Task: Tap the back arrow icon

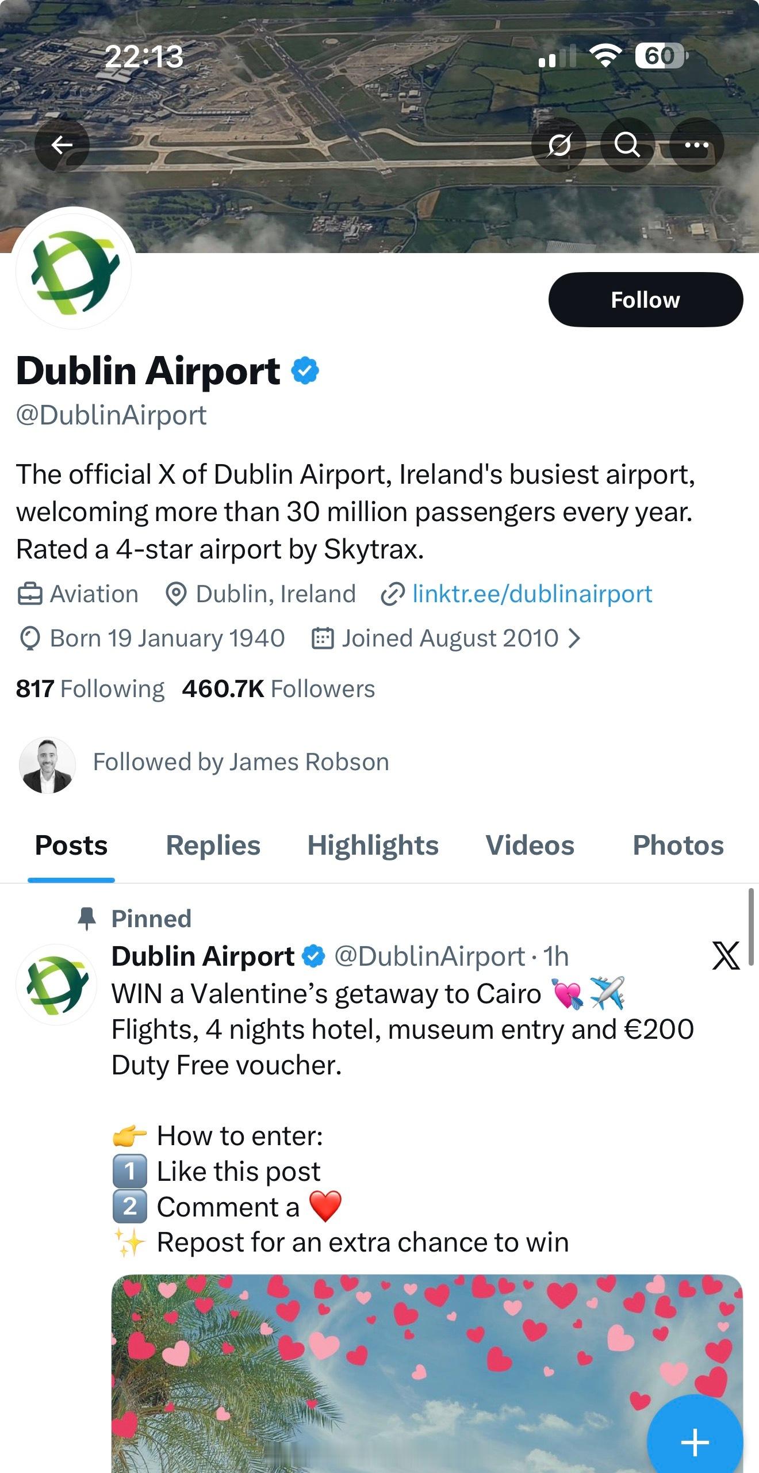Action: coord(62,145)
